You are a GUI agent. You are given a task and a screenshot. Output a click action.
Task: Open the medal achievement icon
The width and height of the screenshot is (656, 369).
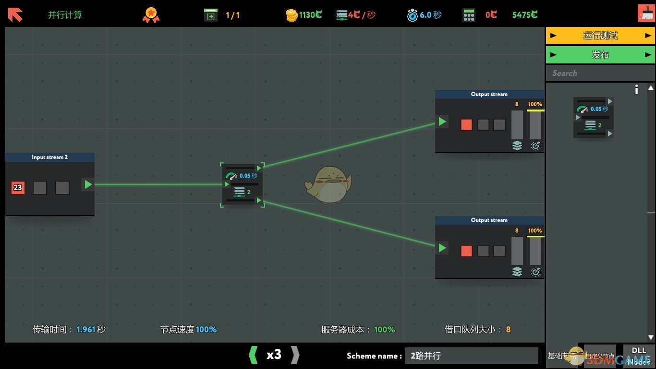tap(151, 15)
